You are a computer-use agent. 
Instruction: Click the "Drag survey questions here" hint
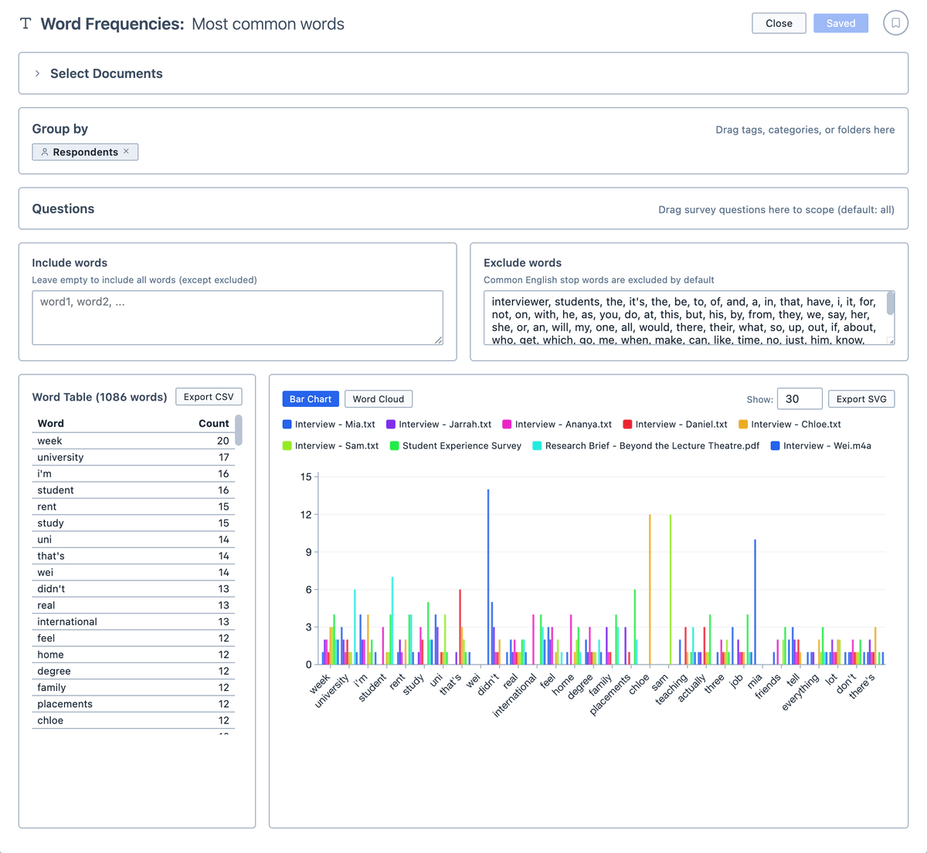coord(776,209)
